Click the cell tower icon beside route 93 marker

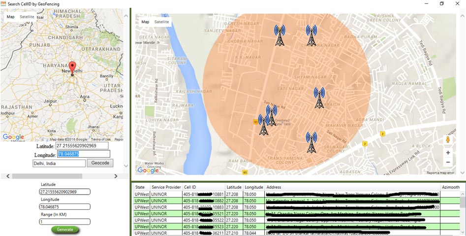(x=264, y=125)
